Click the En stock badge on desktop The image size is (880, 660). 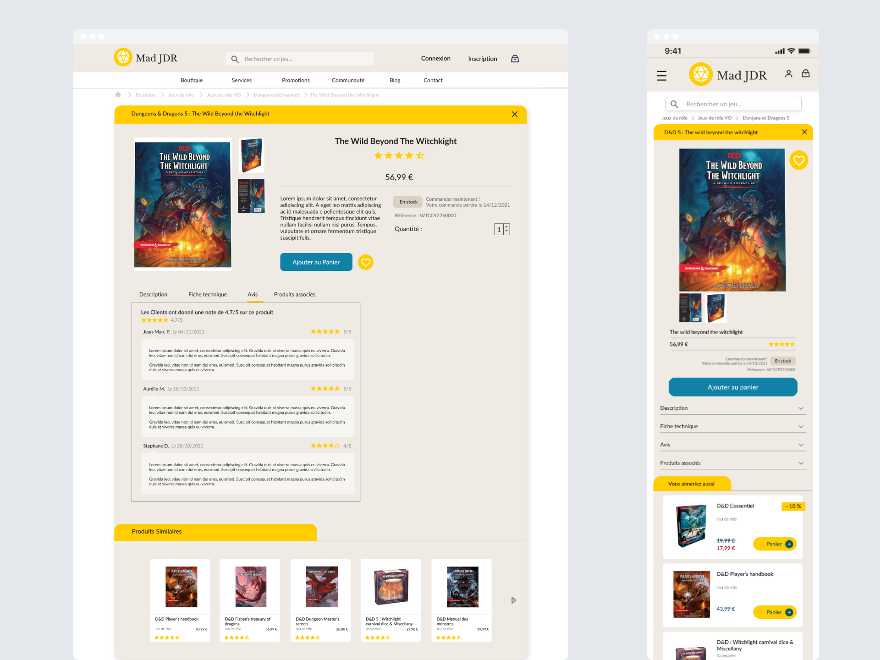tap(408, 202)
